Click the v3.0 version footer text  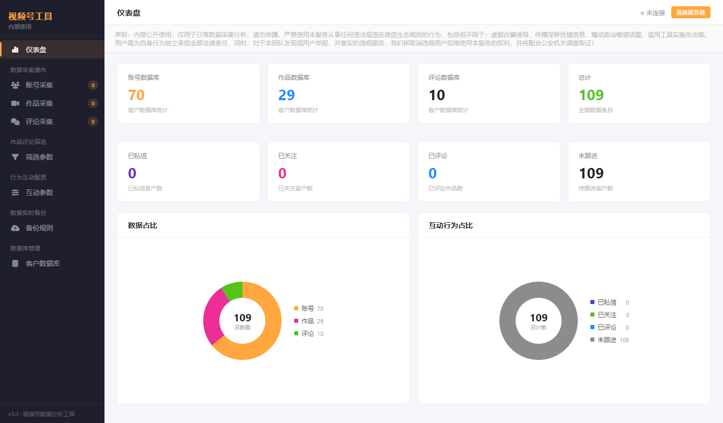point(42,414)
